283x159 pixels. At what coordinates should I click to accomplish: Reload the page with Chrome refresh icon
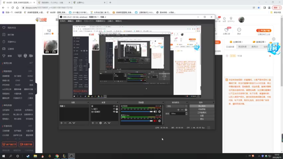click(x=13, y=7)
